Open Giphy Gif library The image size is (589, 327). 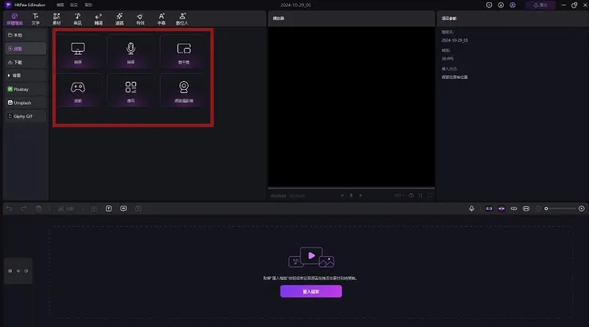[x=25, y=116]
